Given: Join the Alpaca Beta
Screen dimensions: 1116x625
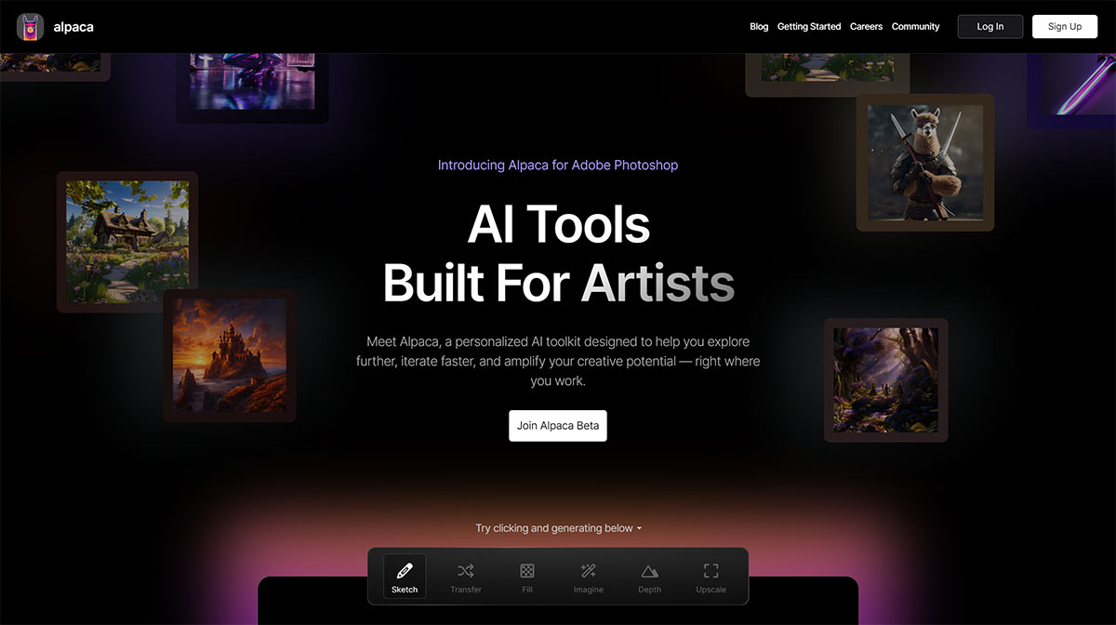Looking at the screenshot, I should (x=558, y=425).
